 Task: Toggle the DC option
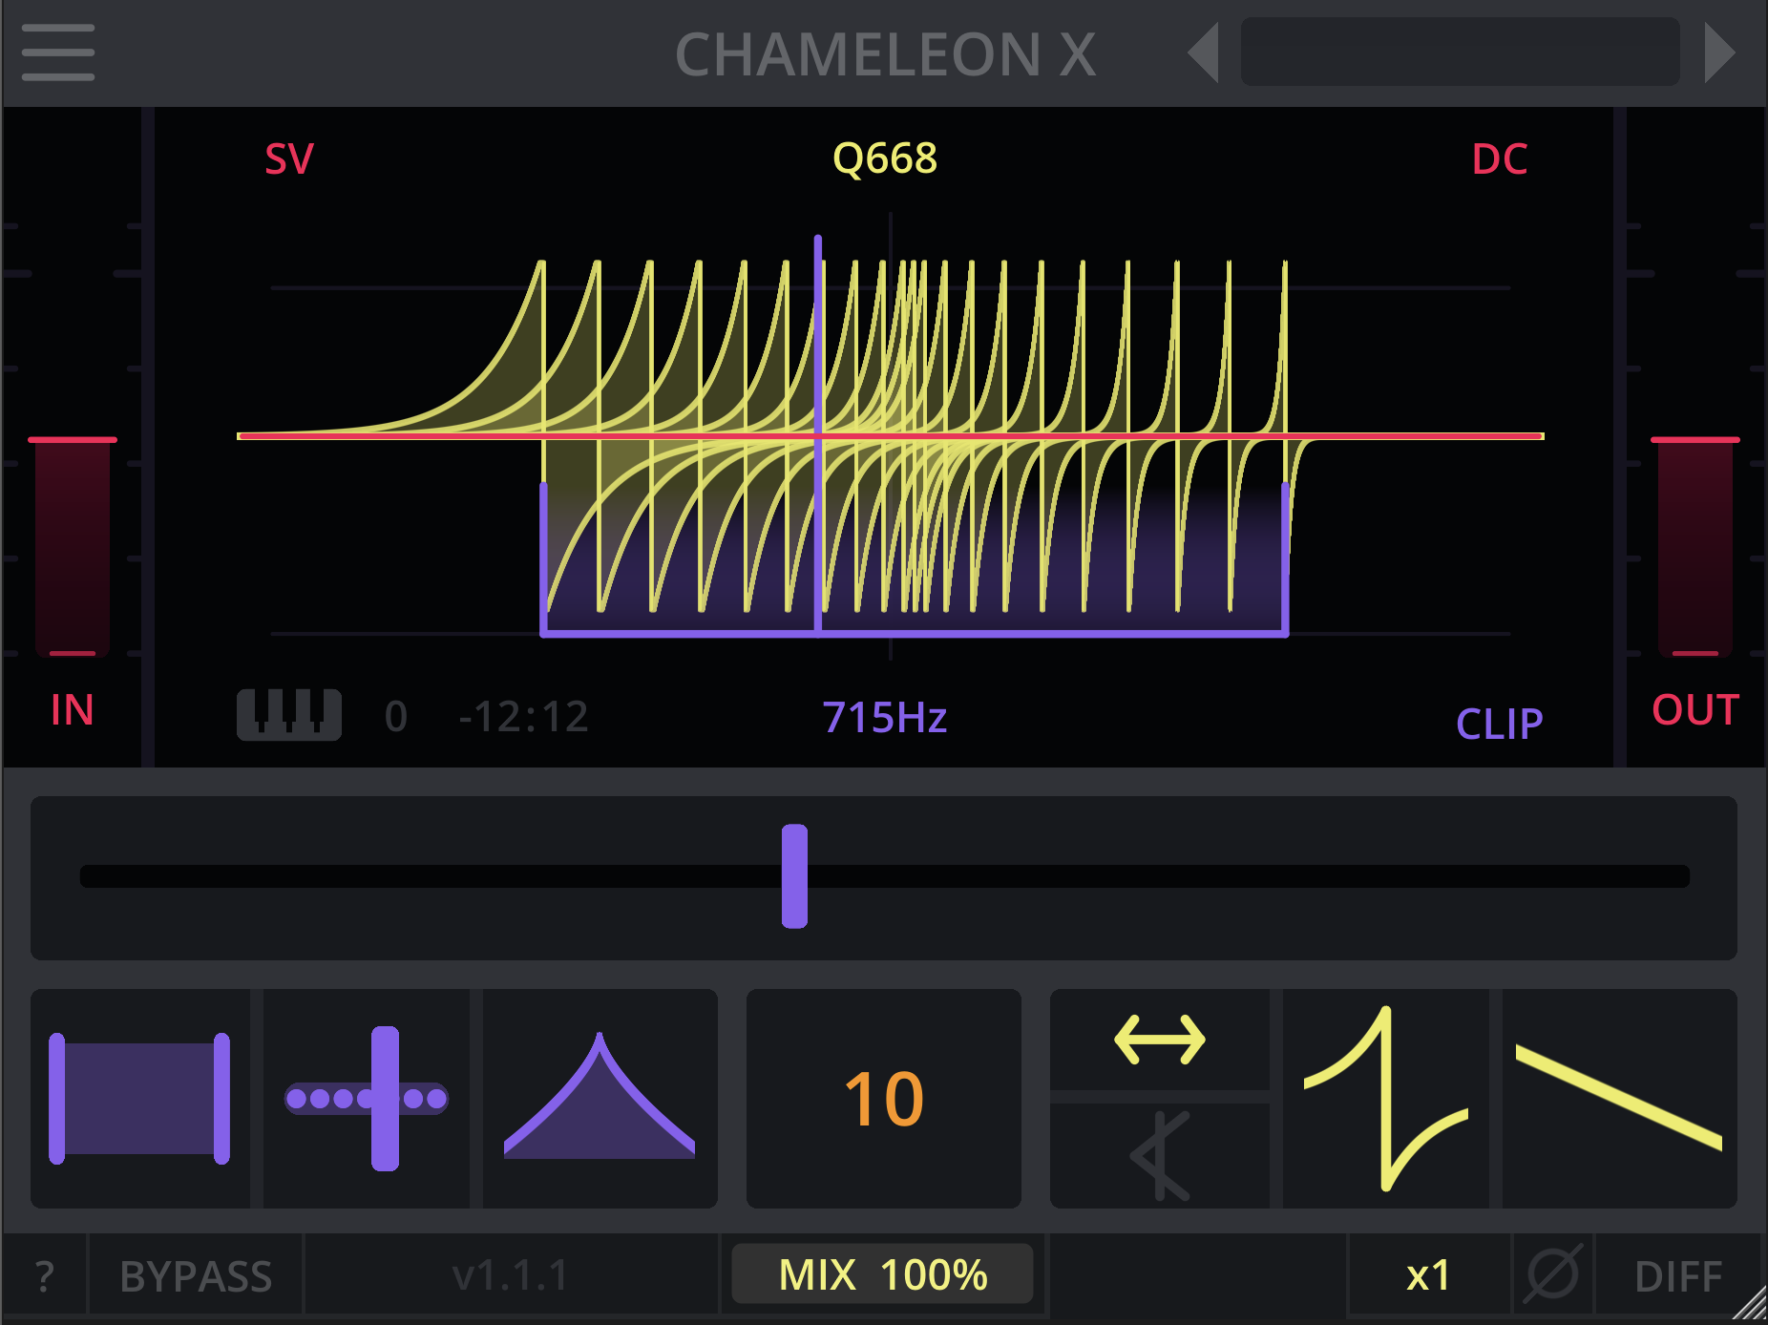pos(1500,159)
